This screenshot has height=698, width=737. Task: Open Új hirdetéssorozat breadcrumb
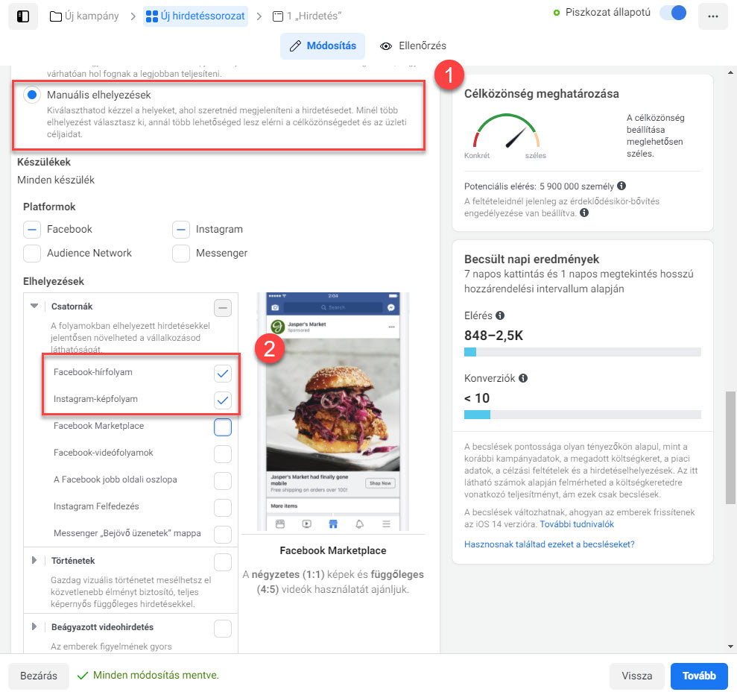[195, 16]
